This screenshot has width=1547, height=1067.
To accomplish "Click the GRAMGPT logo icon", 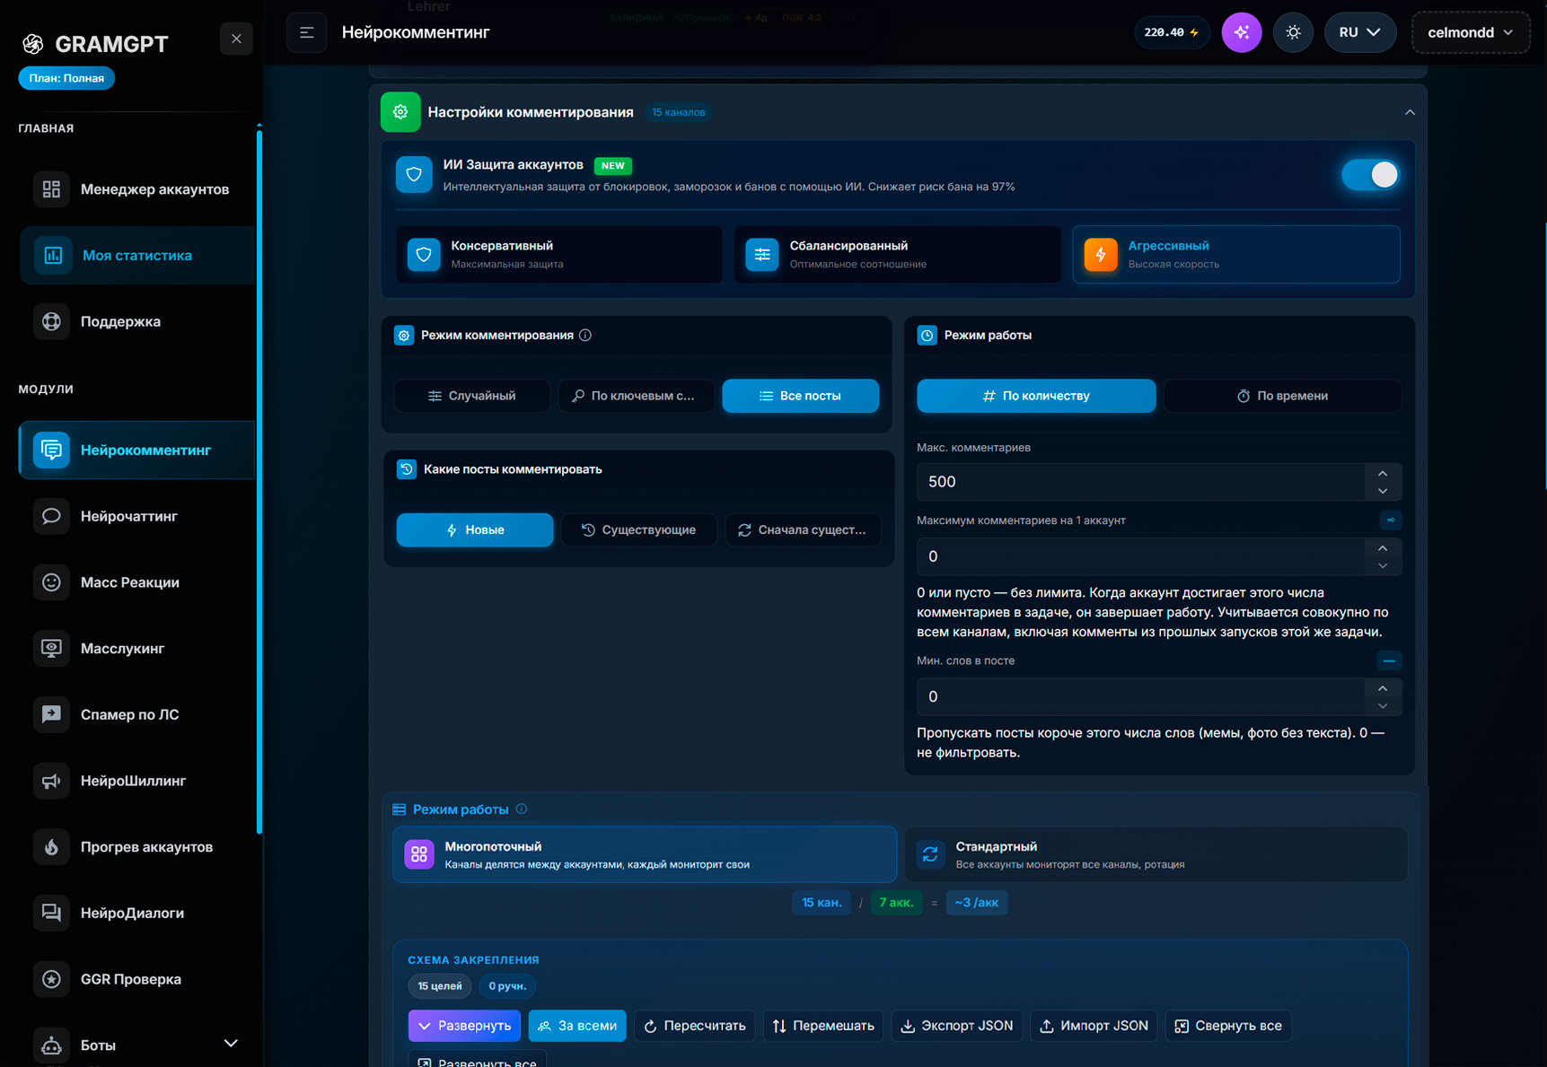I will [33, 43].
